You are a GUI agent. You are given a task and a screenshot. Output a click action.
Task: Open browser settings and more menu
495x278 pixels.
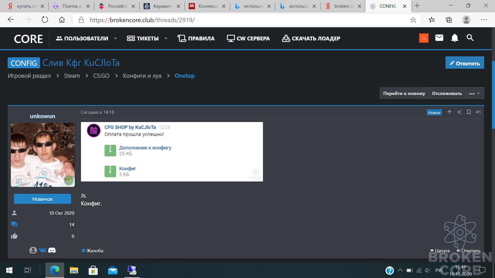tap(484, 20)
